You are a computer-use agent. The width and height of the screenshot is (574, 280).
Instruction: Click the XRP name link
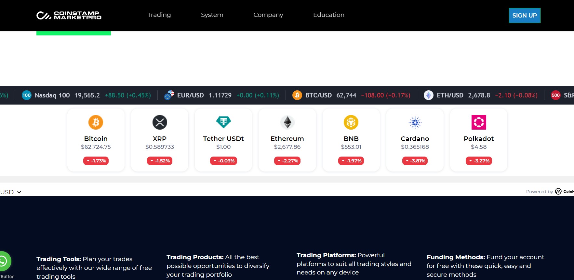point(160,139)
